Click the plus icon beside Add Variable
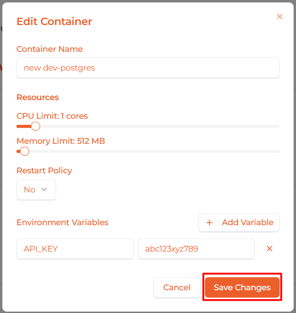The height and width of the screenshot is (313, 296). click(209, 222)
